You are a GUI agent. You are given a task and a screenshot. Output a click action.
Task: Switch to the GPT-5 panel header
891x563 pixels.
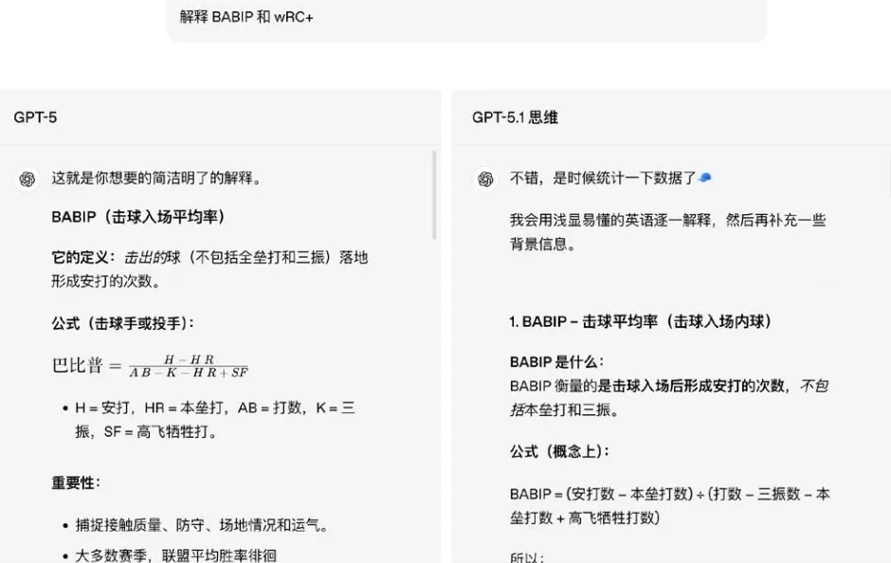(x=33, y=117)
